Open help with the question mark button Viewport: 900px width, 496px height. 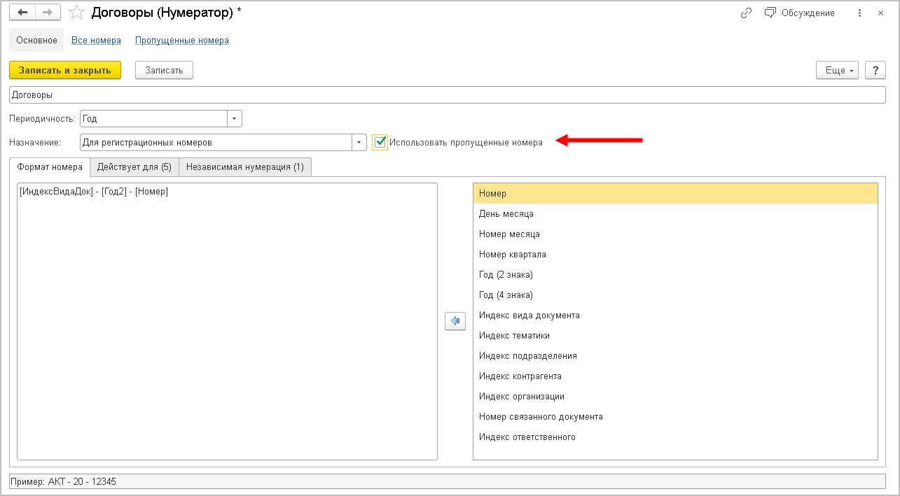pyautogui.click(x=875, y=70)
